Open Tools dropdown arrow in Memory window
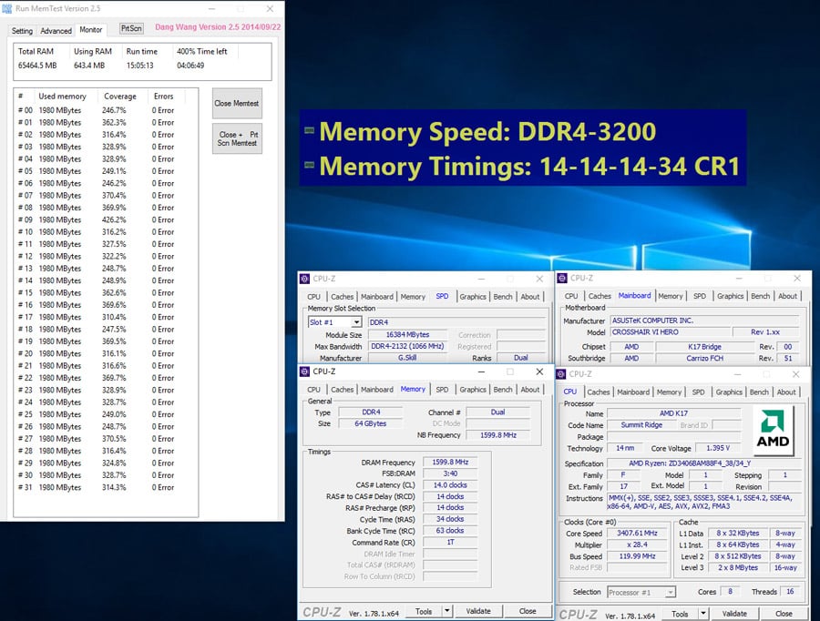The width and height of the screenshot is (820, 621). (x=447, y=611)
